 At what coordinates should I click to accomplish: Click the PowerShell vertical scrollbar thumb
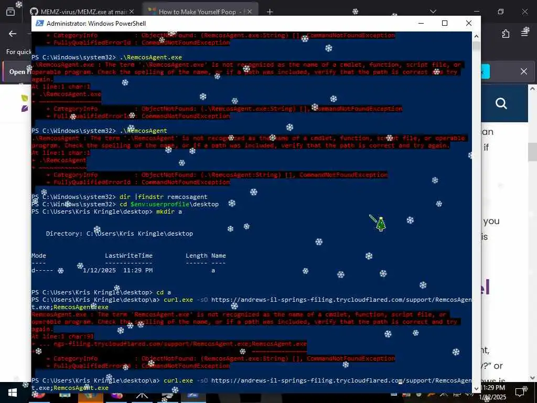tap(476, 46)
